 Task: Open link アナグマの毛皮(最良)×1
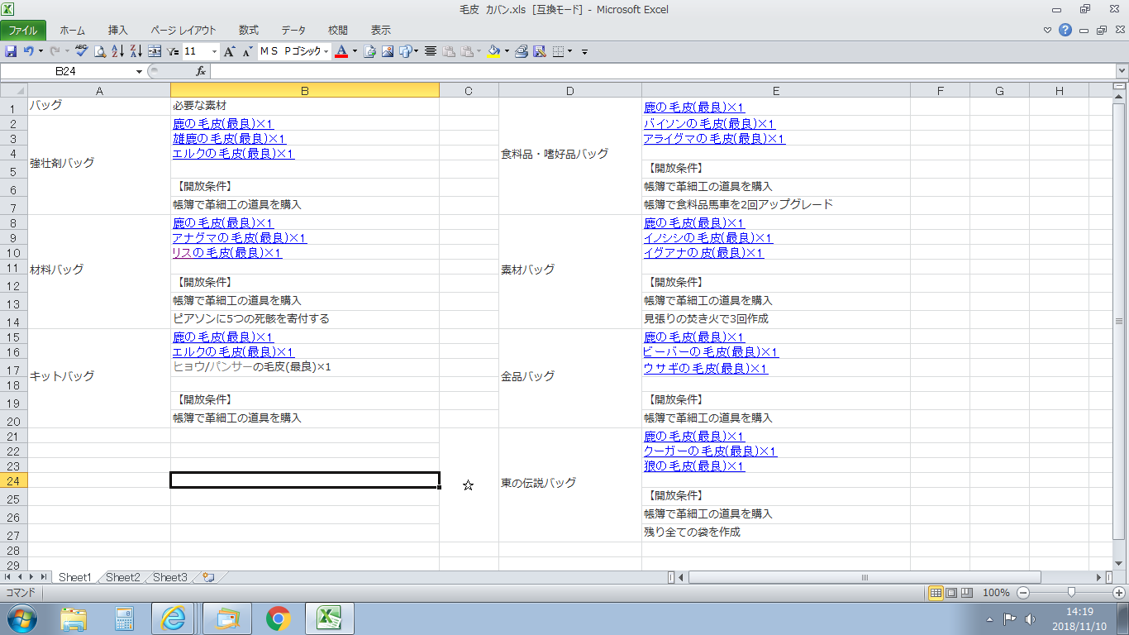240,238
